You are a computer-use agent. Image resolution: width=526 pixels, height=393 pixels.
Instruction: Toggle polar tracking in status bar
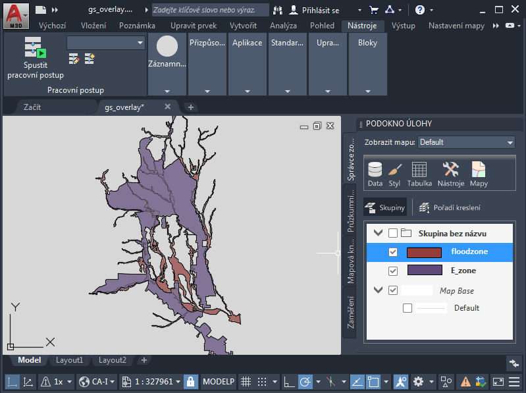pos(305,382)
